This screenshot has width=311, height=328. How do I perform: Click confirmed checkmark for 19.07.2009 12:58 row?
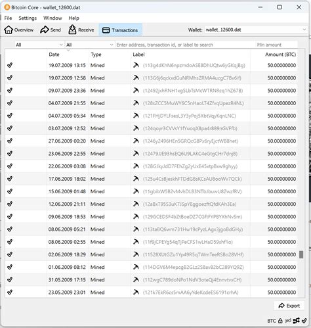10,78
